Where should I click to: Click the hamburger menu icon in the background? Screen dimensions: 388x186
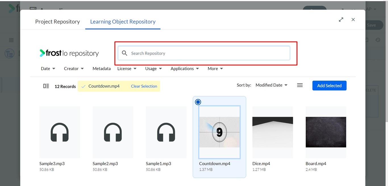pyautogui.click(x=11, y=40)
